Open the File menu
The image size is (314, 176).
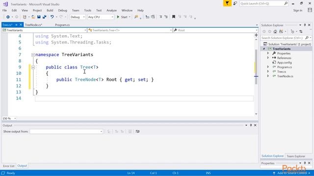(x=4, y=10)
